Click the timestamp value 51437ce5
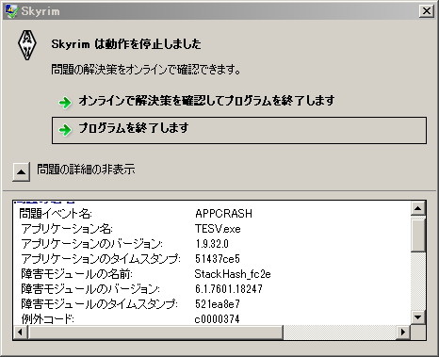Image resolution: width=439 pixels, height=357 pixels. 218,259
